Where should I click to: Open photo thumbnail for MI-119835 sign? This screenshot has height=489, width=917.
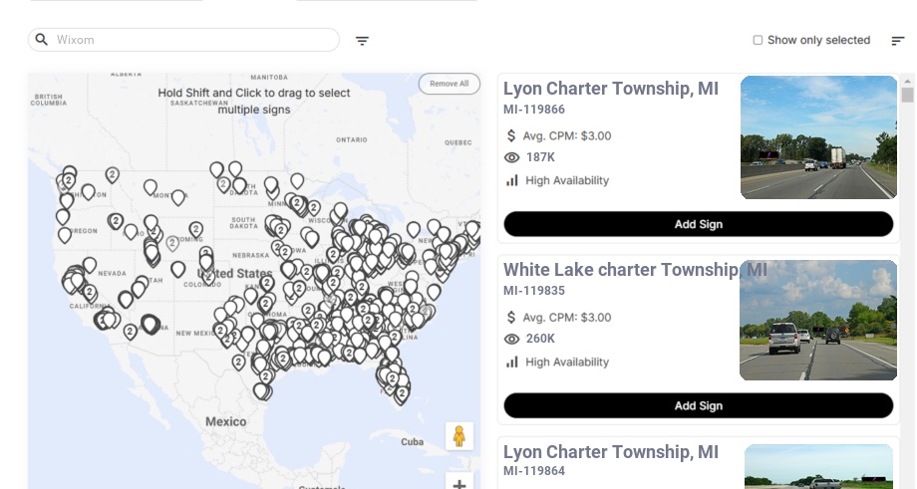pyautogui.click(x=818, y=320)
